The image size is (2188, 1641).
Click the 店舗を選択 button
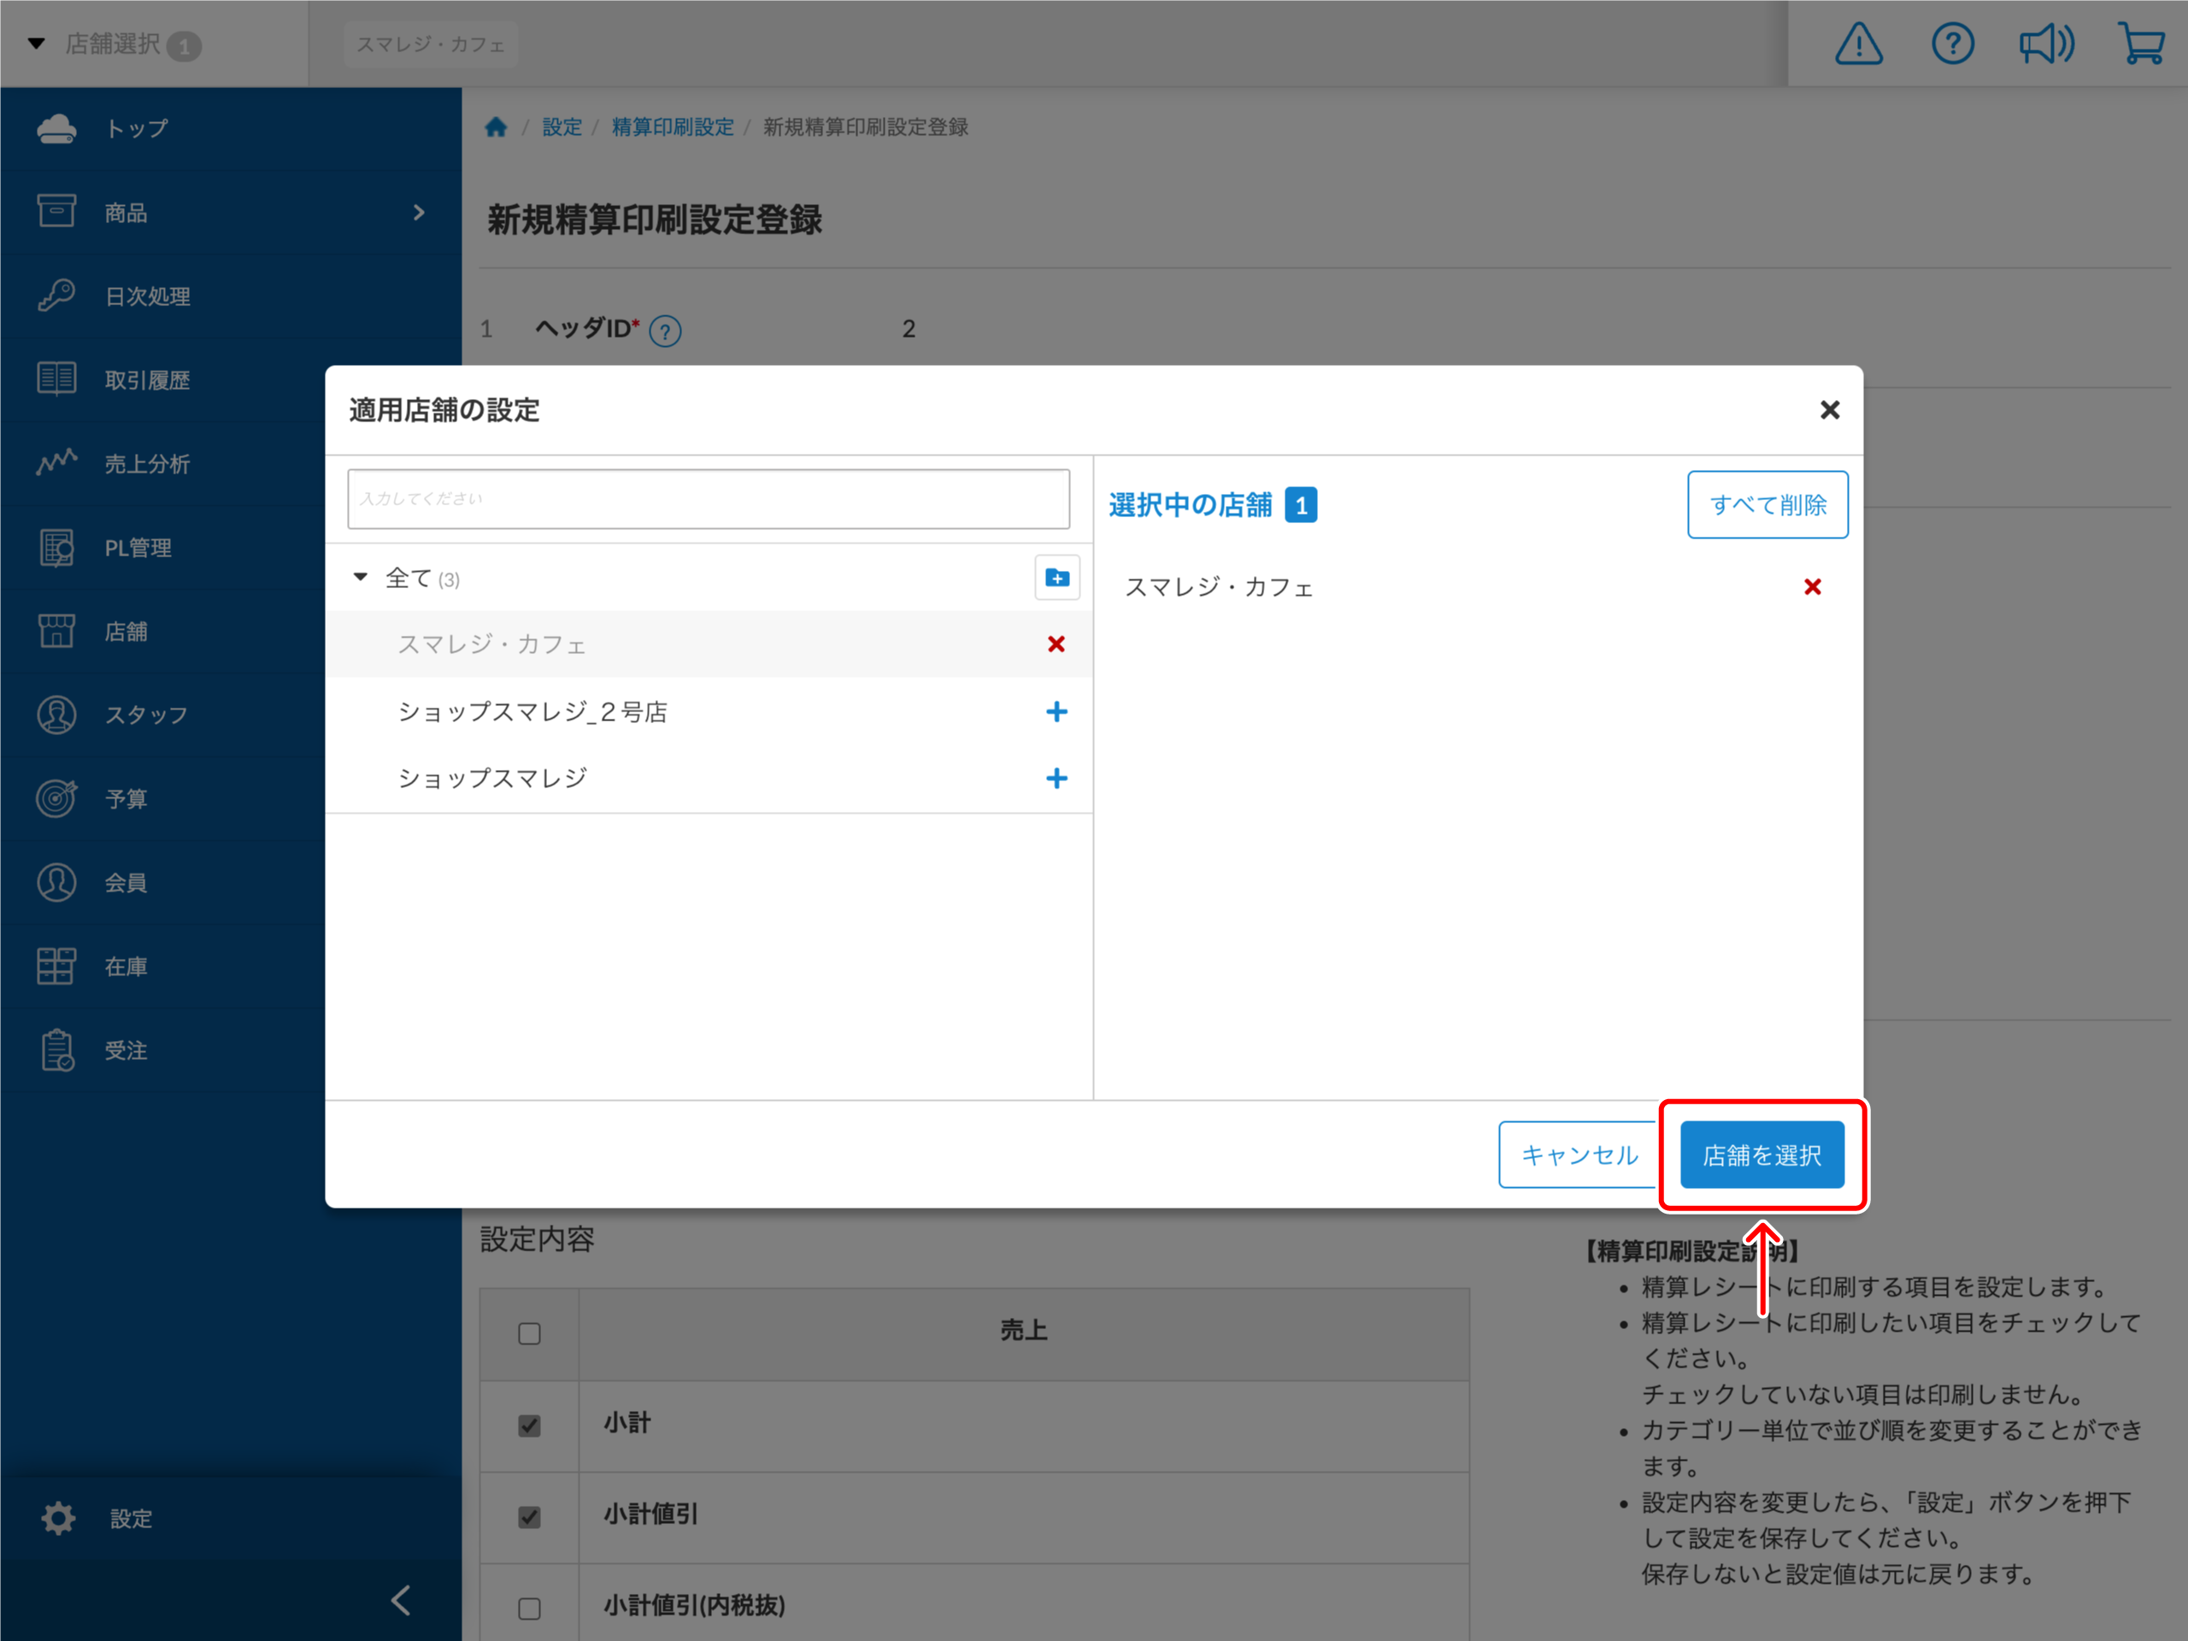1762,1155
